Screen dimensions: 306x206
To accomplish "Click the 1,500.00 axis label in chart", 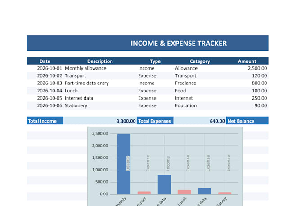I will [100, 158].
